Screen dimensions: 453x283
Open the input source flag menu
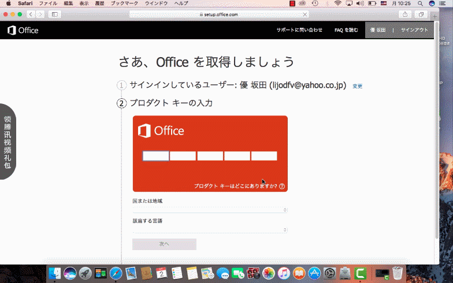click(384, 3)
